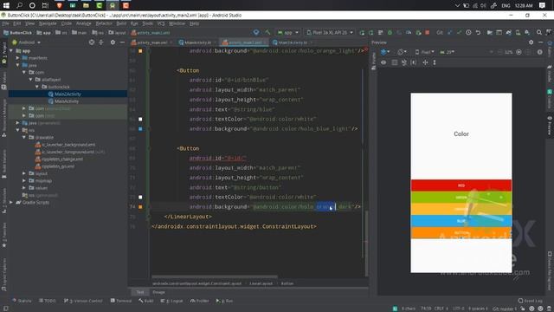Toggle view options eye icon in Preview
Viewport: 554px width, 312px height.
click(383, 62)
